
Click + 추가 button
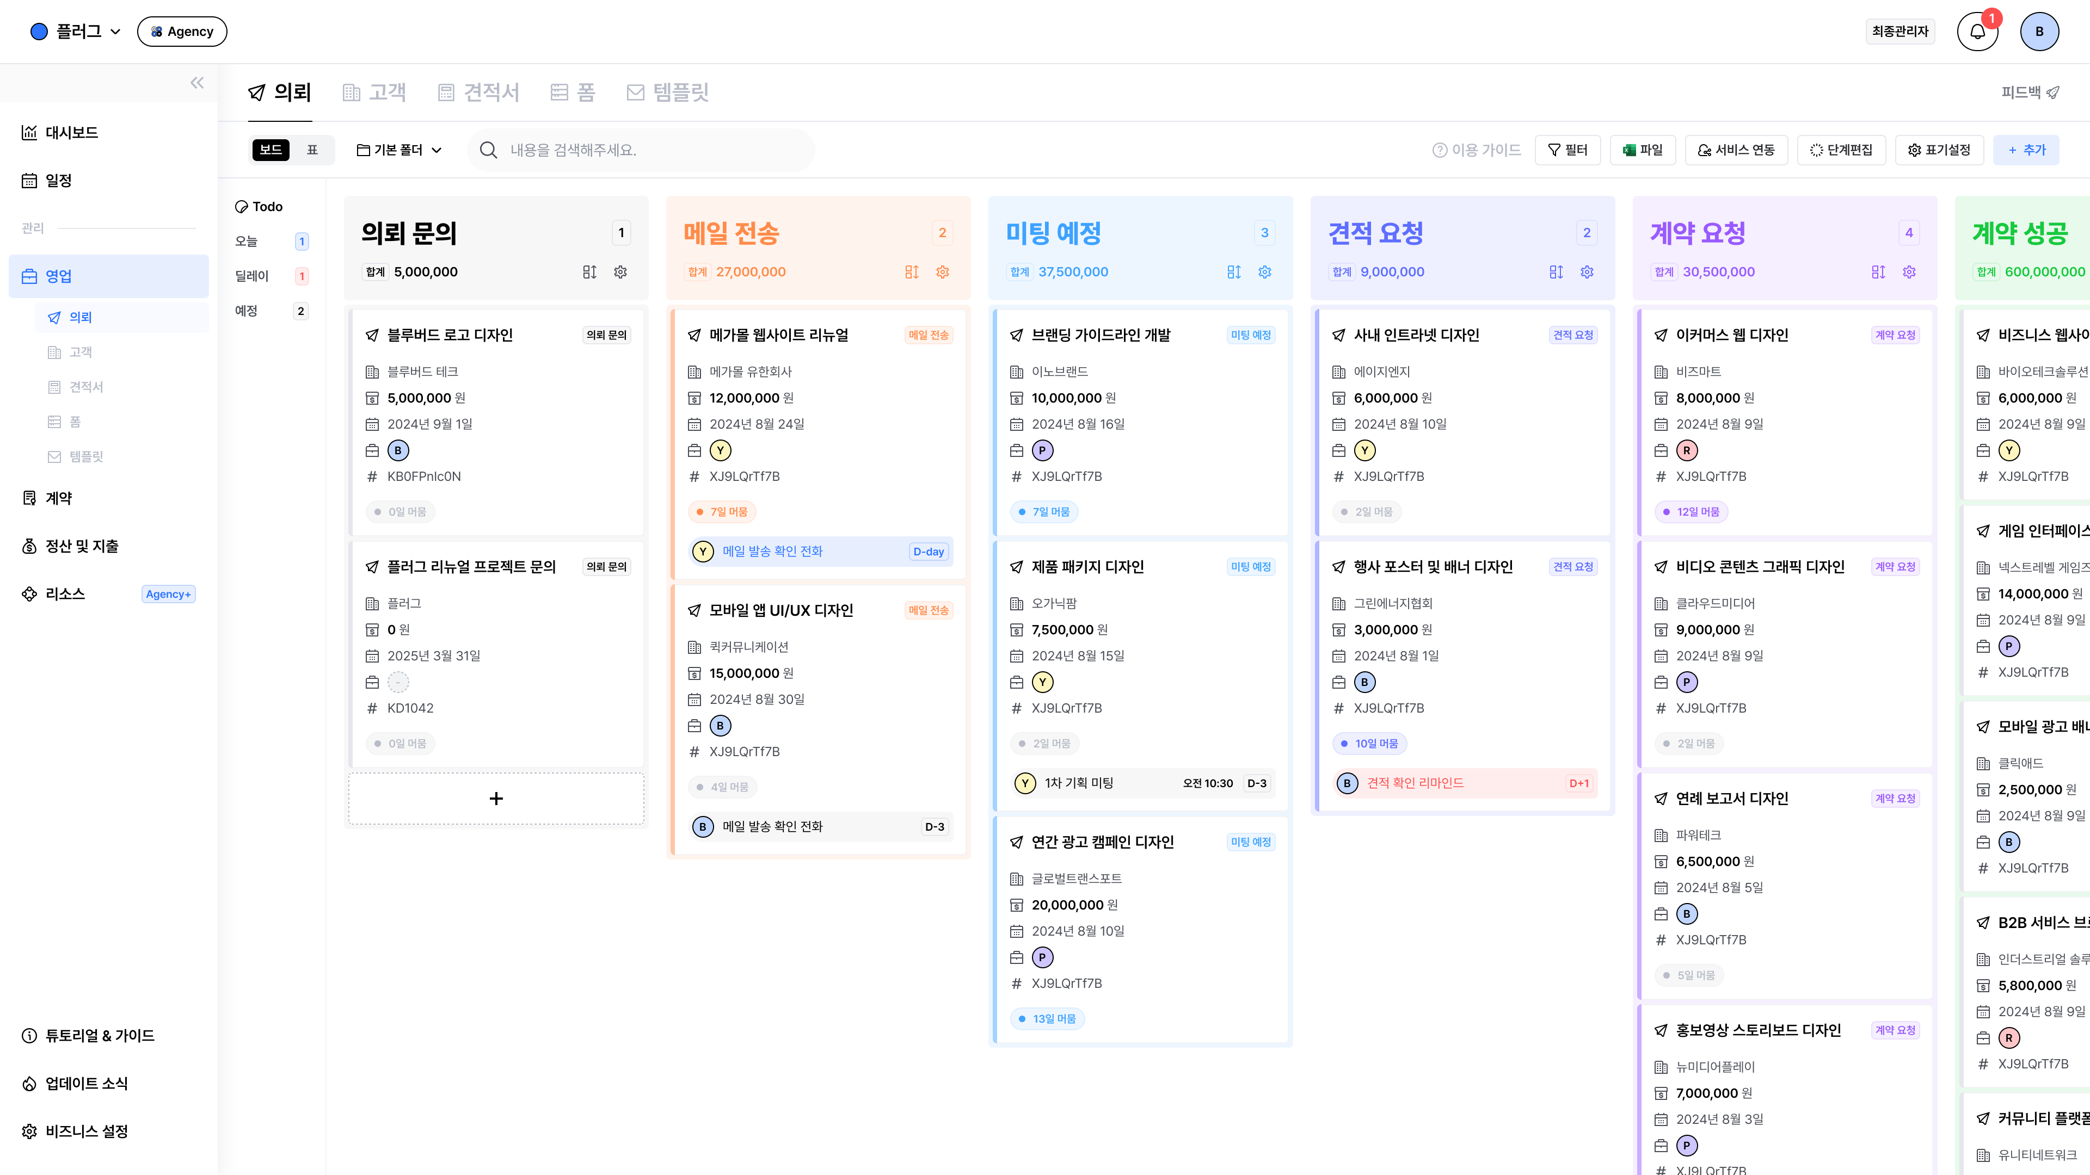[x=2026, y=150]
